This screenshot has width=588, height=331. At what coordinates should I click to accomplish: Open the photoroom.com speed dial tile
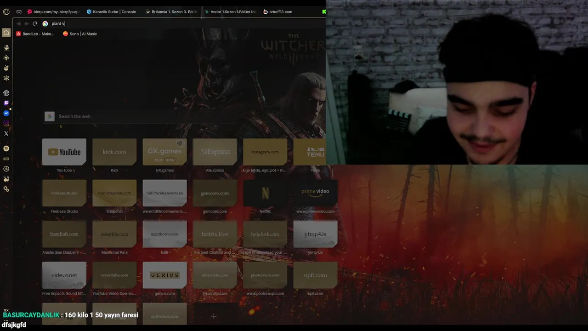click(265, 275)
